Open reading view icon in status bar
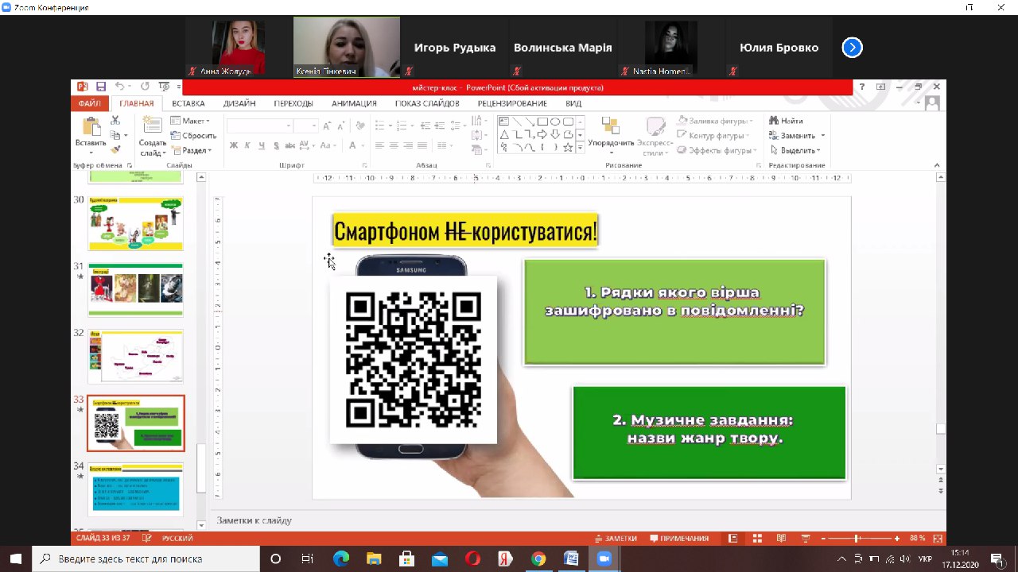This screenshot has height=572, width=1018. 780,539
